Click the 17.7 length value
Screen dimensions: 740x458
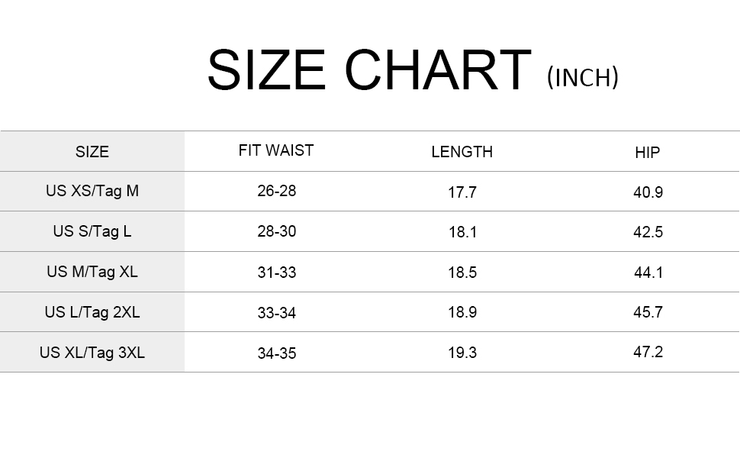click(x=462, y=192)
